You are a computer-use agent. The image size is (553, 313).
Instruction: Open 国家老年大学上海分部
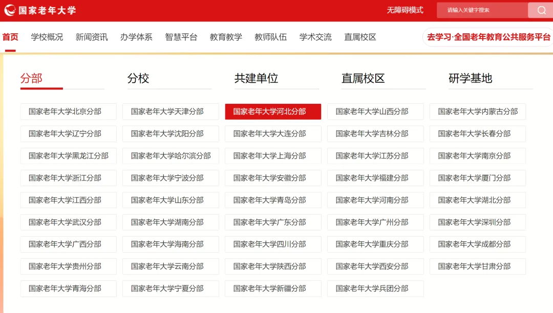pos(273,156)
